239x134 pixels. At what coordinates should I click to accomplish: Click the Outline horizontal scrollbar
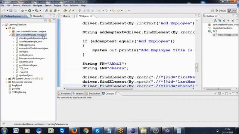(218, 89)
